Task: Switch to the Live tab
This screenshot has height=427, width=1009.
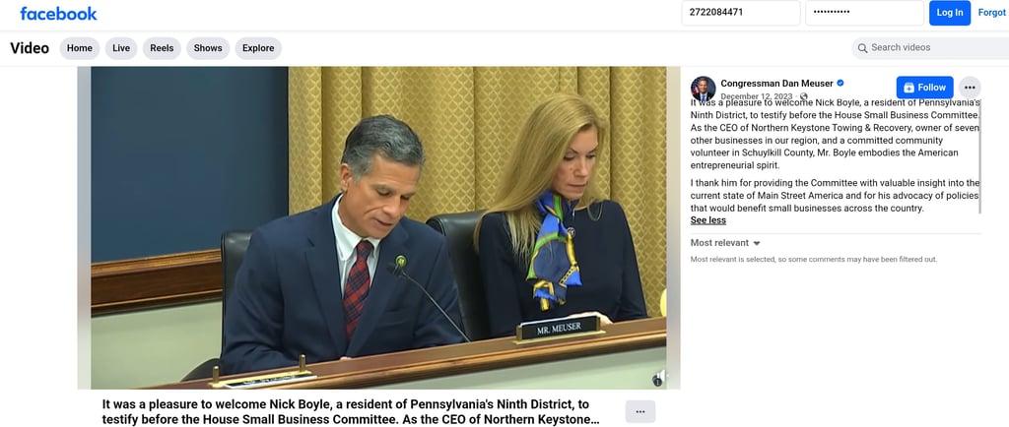Action: tap(121, 48)
